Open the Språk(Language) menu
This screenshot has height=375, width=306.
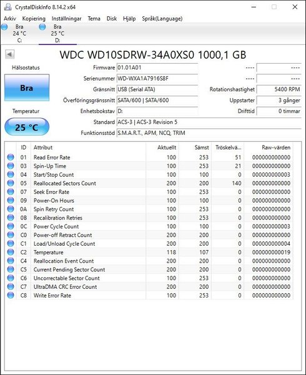coord(162,19)
